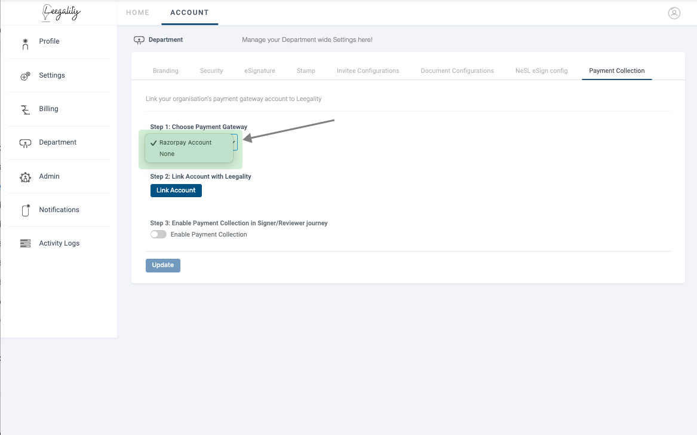Click the Update button
This screenshot has height=435, width=697.
point(162,265)
